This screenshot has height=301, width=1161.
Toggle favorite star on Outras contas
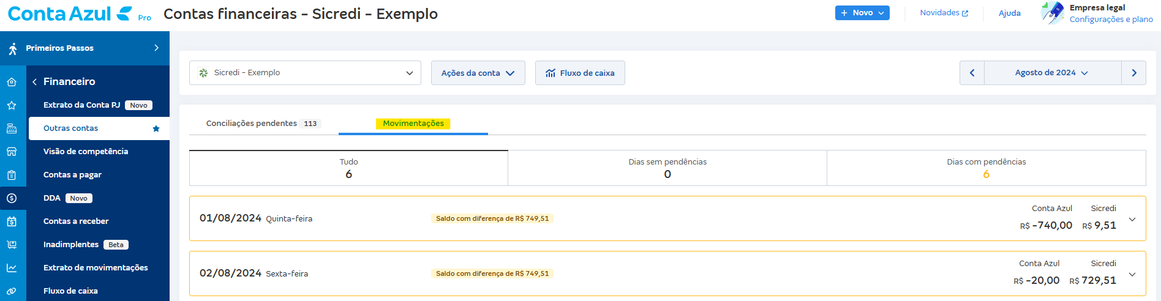[x=156, y=128]
